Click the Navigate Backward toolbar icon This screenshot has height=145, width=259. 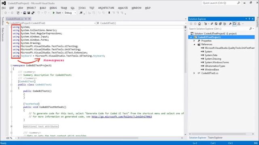[6, 13]
